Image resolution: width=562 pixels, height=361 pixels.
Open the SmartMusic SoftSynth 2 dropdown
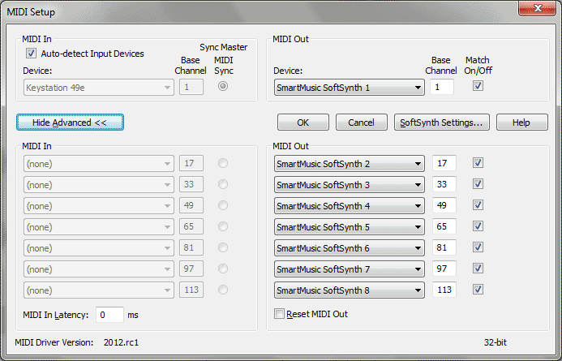[349, 164]
